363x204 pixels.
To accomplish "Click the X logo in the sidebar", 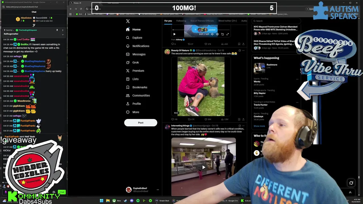I will [128, 21].
